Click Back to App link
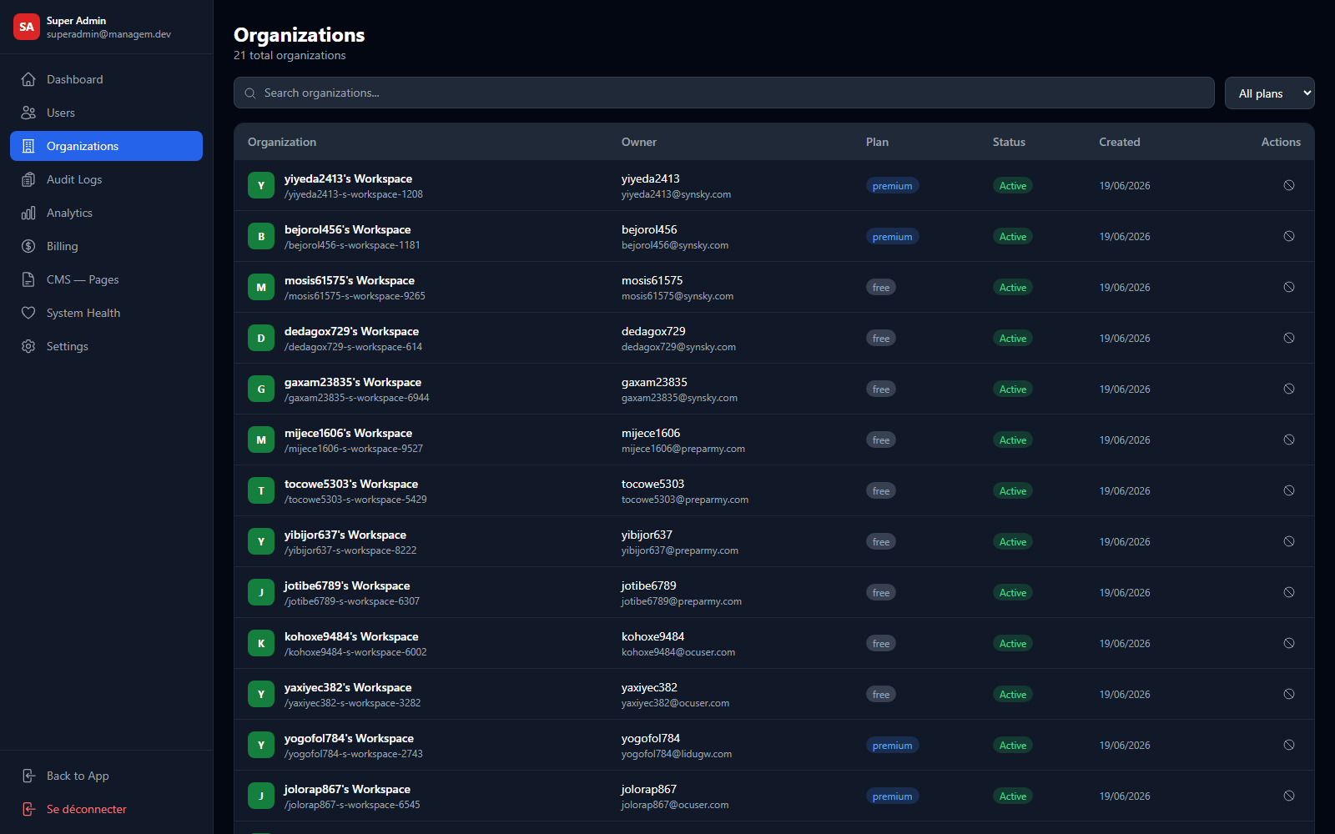1335x834 pixels. pyautogui.click(x=106, y=776)
